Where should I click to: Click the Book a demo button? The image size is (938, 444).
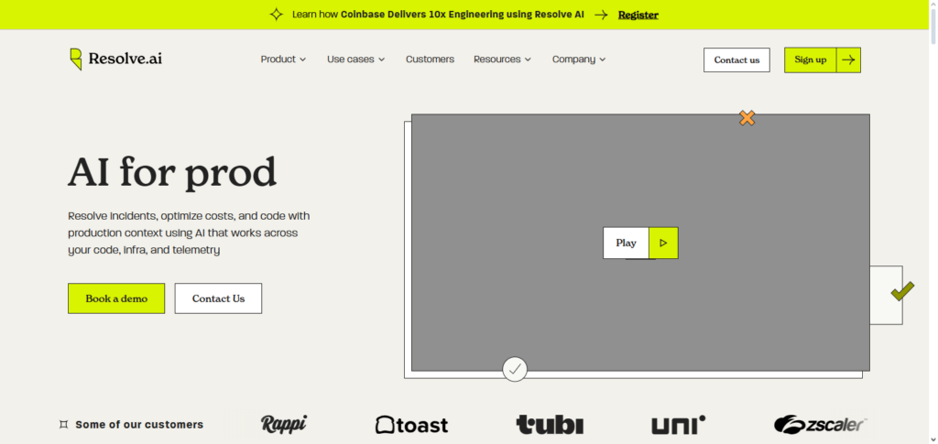pos(116,298)
